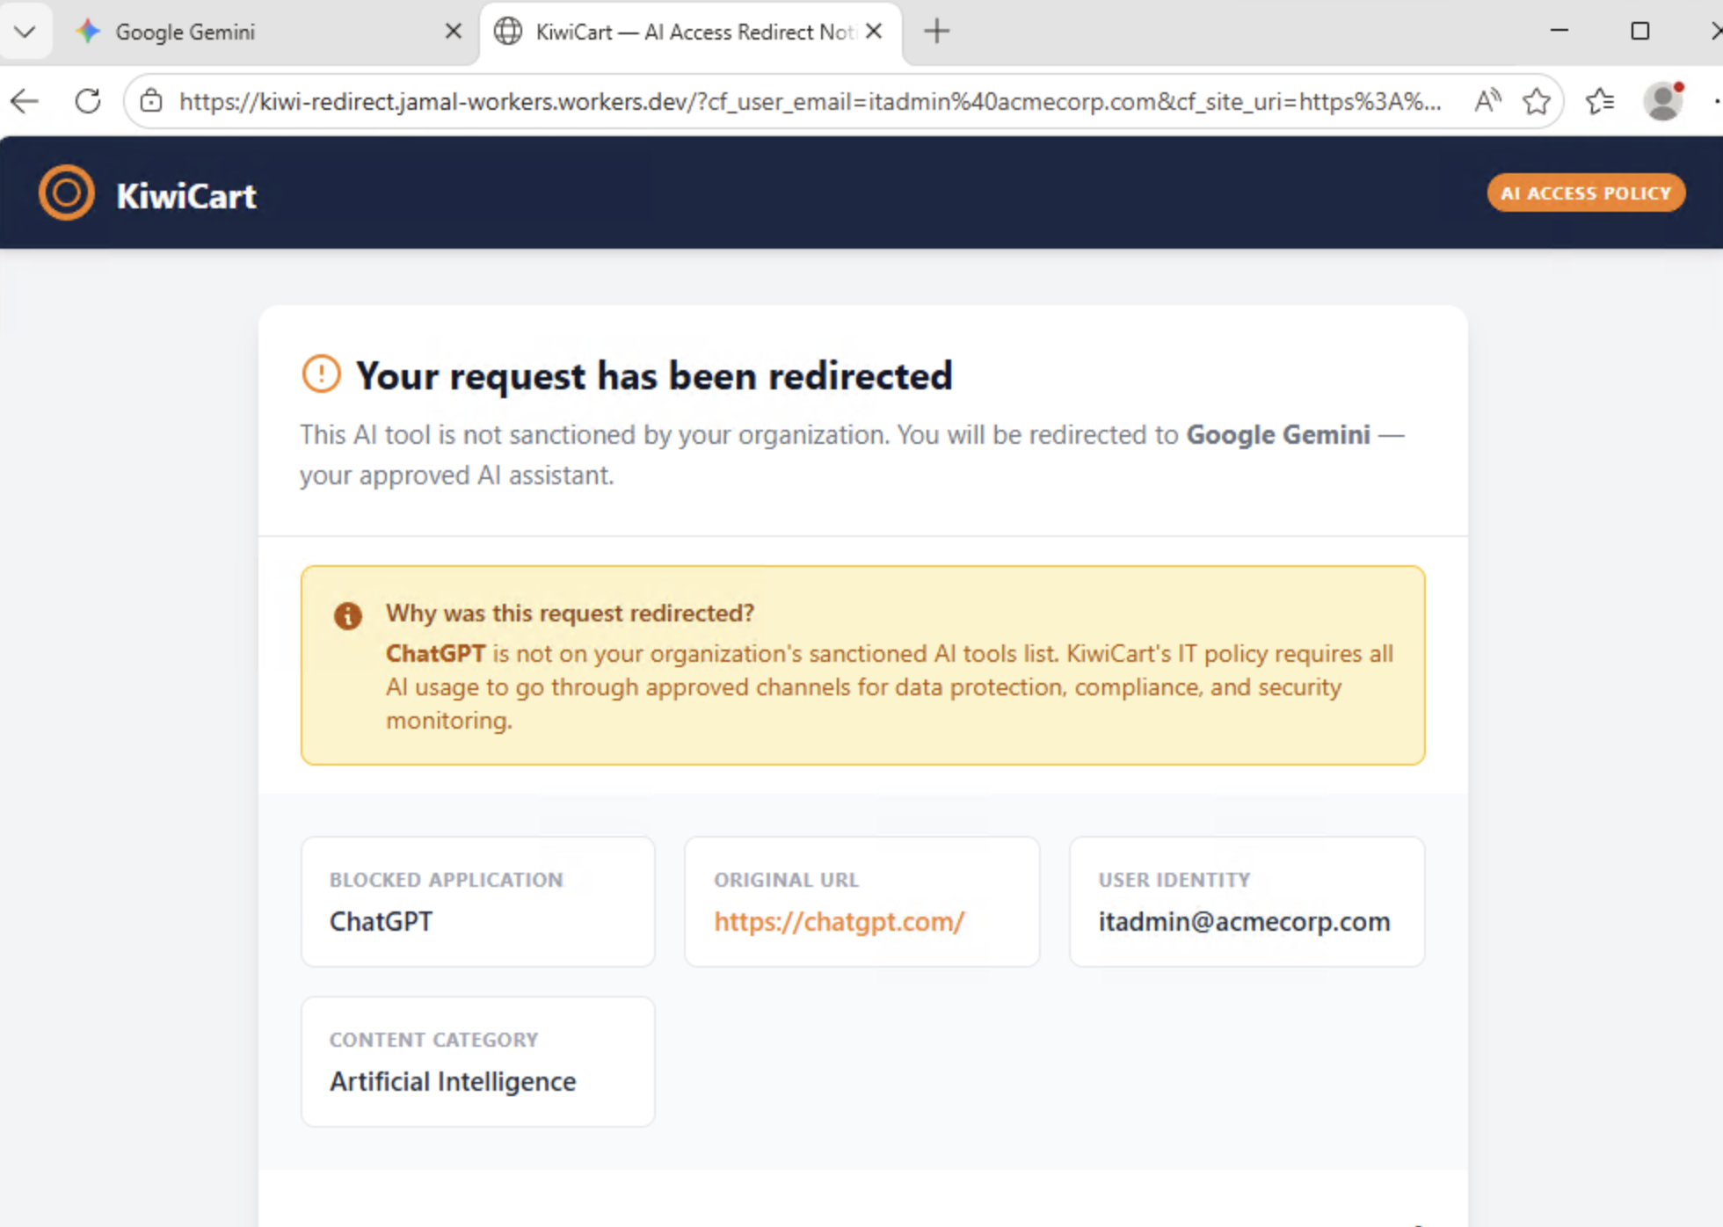Click the bold ChatGPT word in notice
This screenshot has height=1227, width=1723.
click(x=436, y=654)
